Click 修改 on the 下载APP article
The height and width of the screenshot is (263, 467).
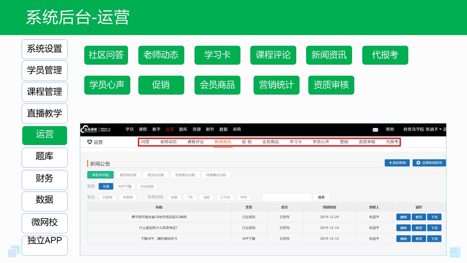pos(418,239)
